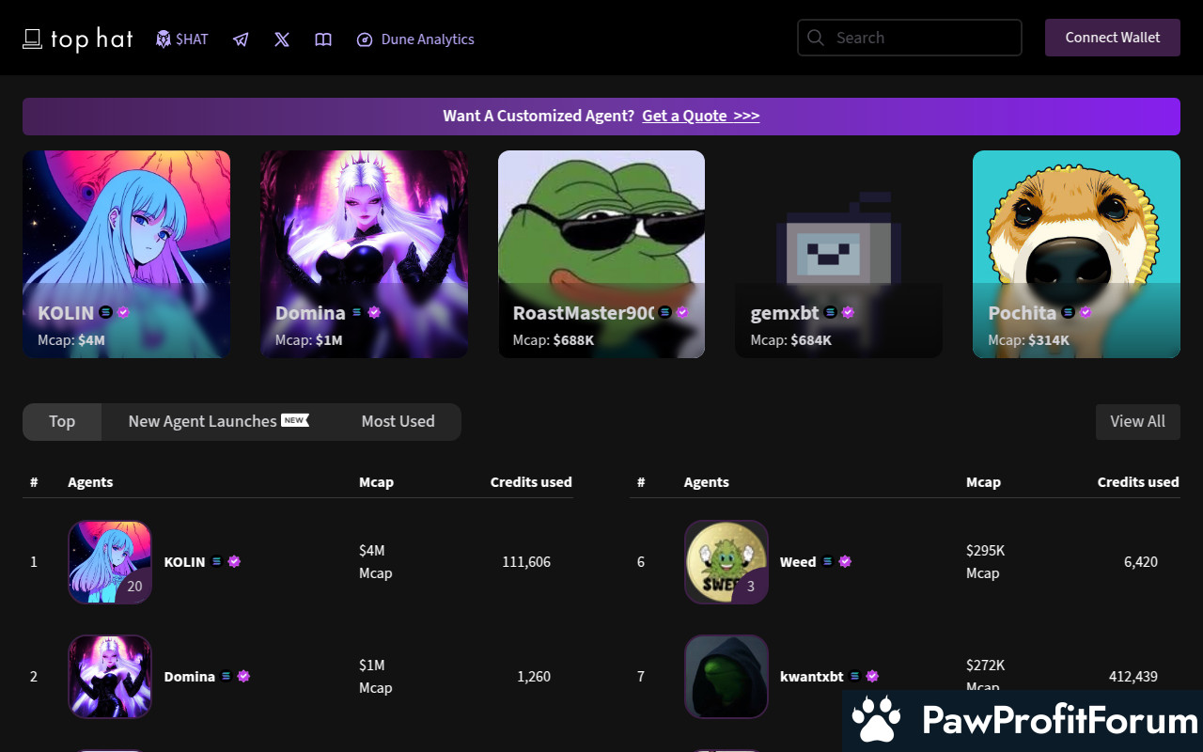
Task: Click the View All button
Action: pos(1138,422)
